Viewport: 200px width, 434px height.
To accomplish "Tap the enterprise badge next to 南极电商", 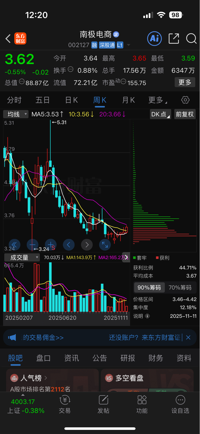I will pyautogui.click(x=116, y=34).
